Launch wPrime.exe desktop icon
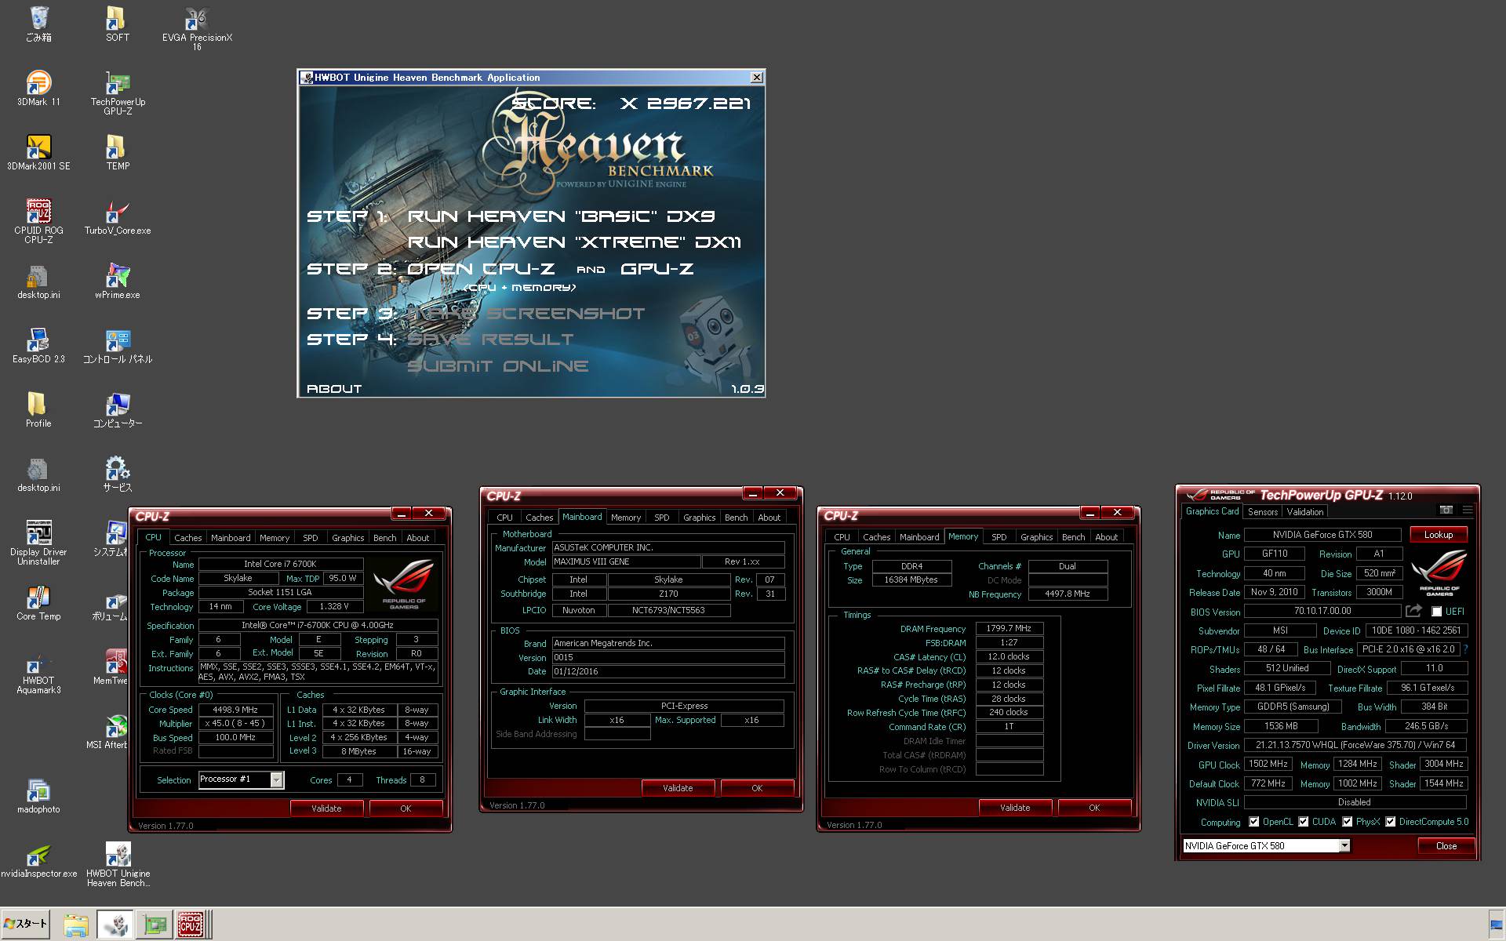The image size is (1506, 941). coord(118,281)
